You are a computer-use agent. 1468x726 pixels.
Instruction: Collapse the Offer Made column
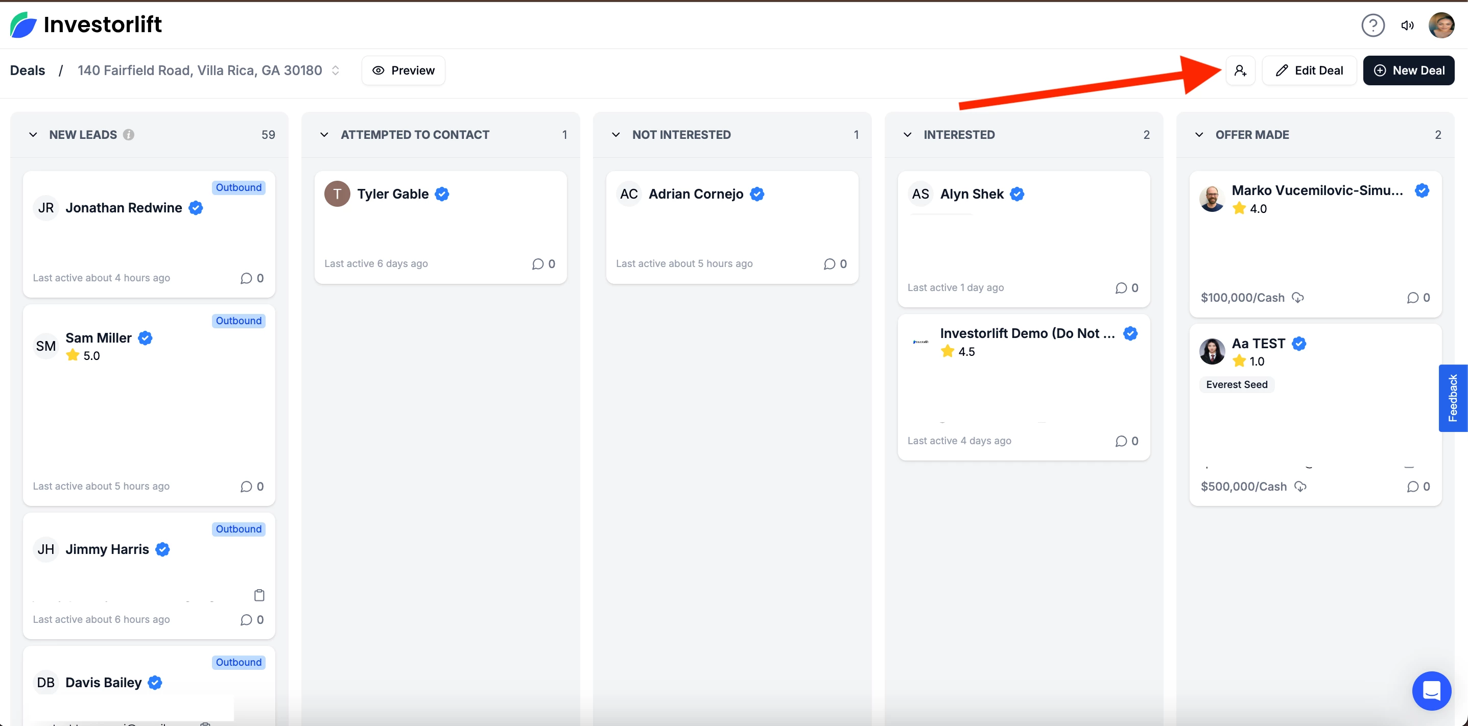pyautogui.click(x=1199, y=134)
